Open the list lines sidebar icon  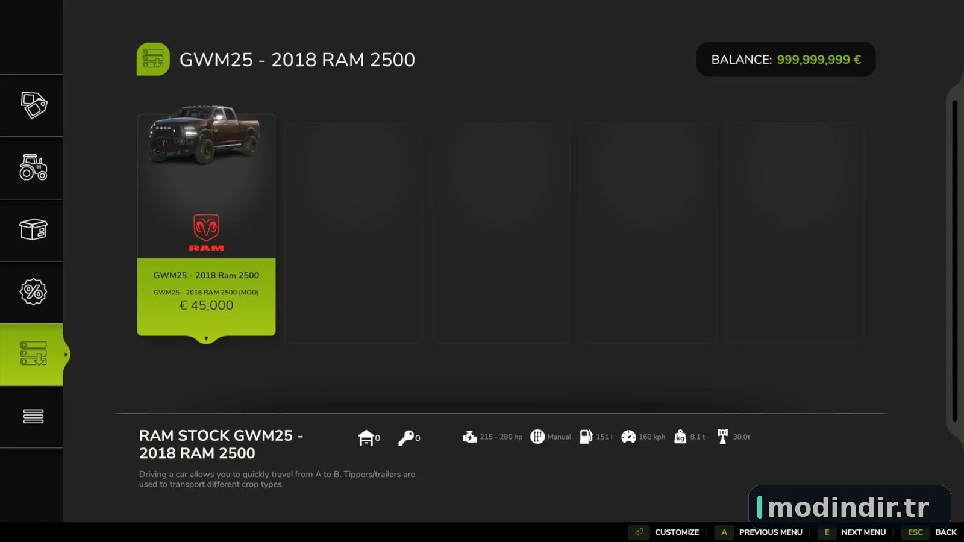[33, 416]
